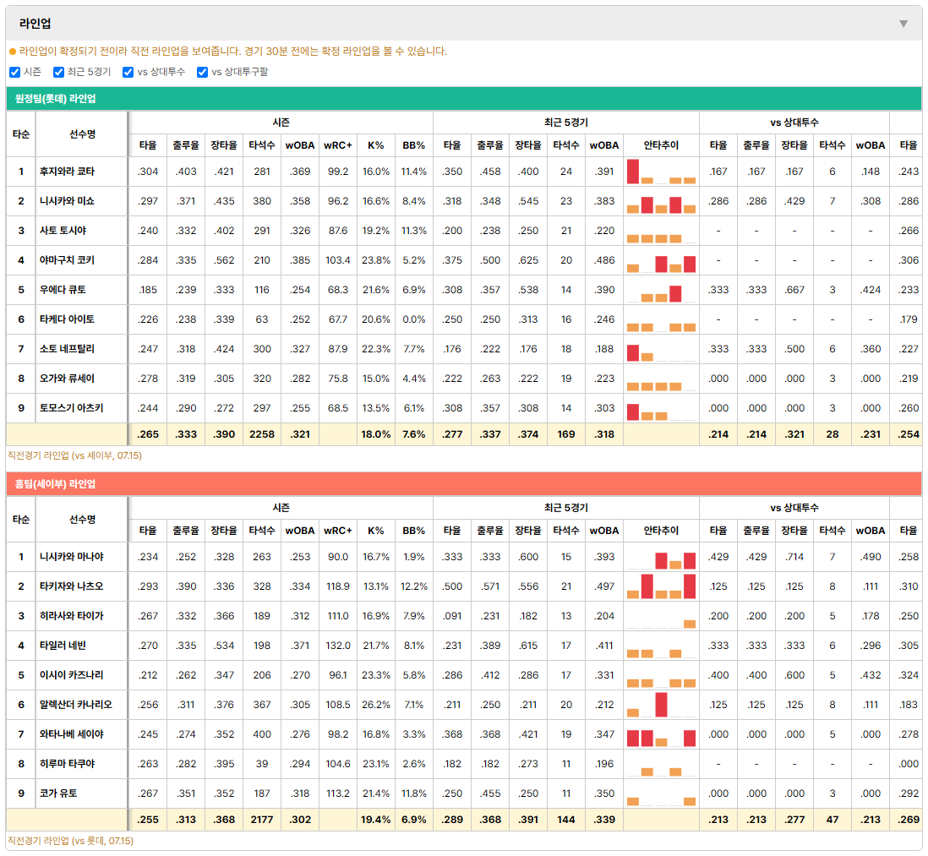Toggle the vs 상대투구팔 checkbox
928x856 pixels.
(202, 72)
